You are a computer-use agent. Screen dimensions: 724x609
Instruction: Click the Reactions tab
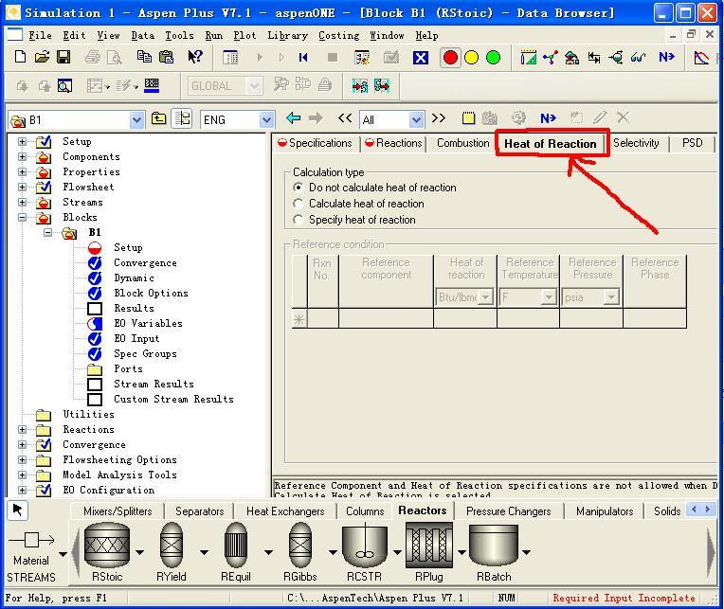point(393,143)
